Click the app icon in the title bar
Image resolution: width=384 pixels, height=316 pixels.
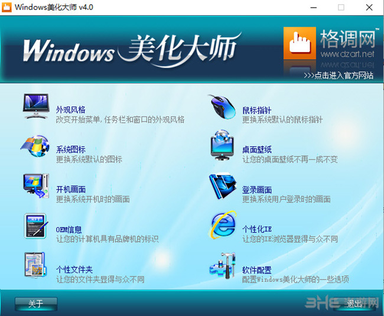[x=6, y=7]
